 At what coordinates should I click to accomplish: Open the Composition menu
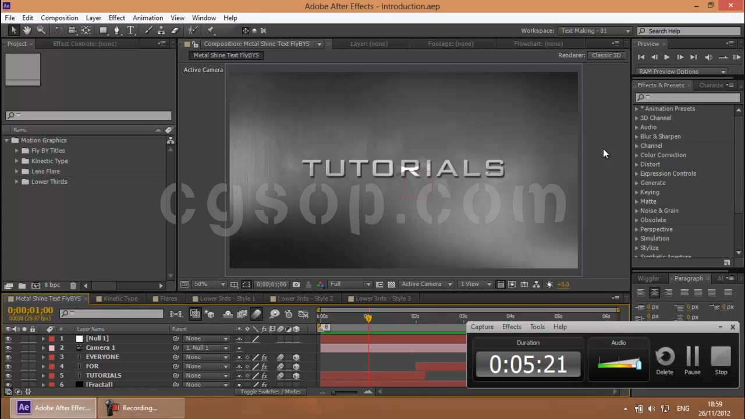tap(59, 18)
